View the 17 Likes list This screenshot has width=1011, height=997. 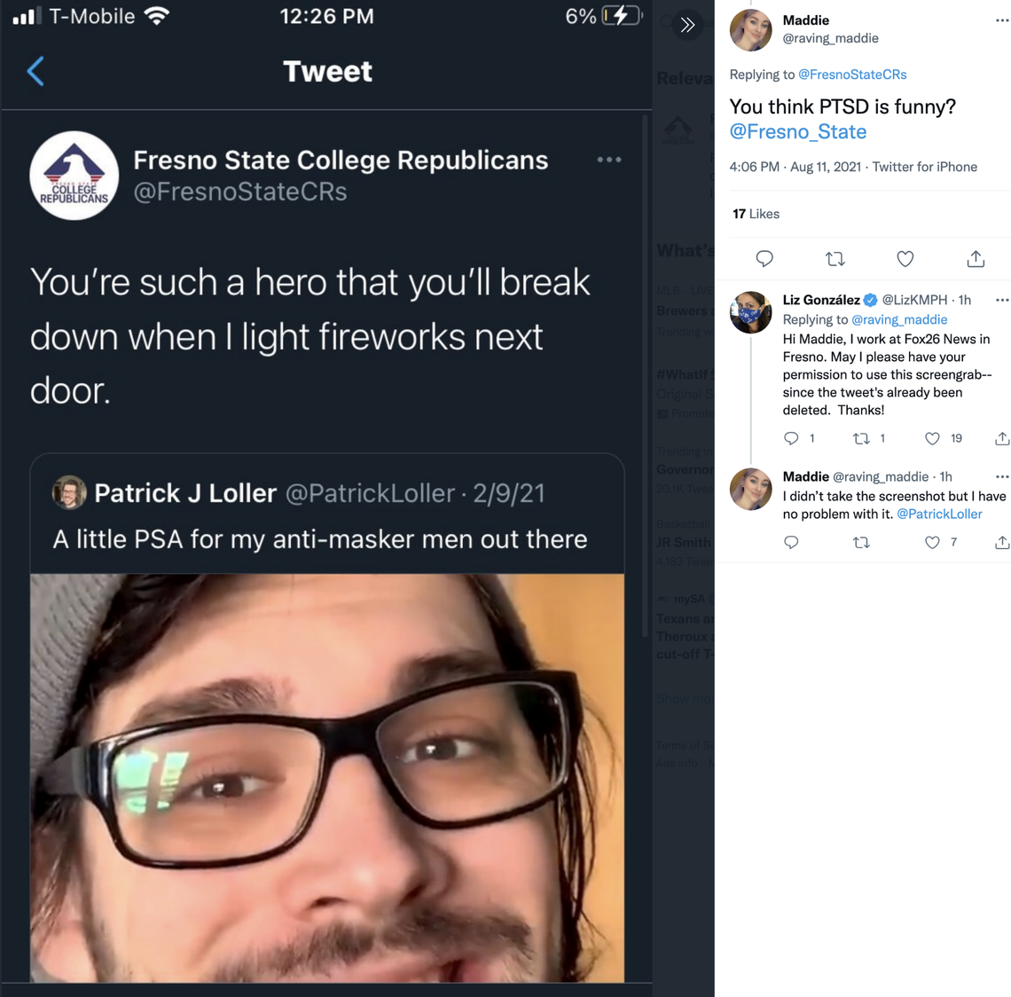tap(755, 213)
